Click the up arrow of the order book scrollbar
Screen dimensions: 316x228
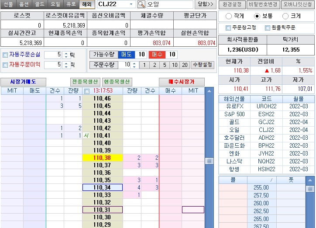(210, 91)
